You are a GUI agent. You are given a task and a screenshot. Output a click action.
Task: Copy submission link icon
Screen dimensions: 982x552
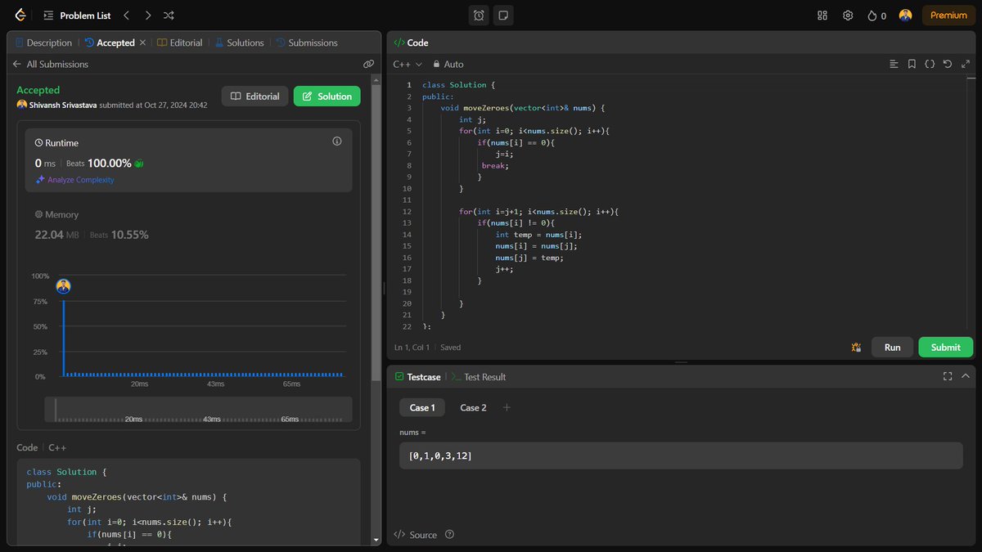[x=368, y=64]
